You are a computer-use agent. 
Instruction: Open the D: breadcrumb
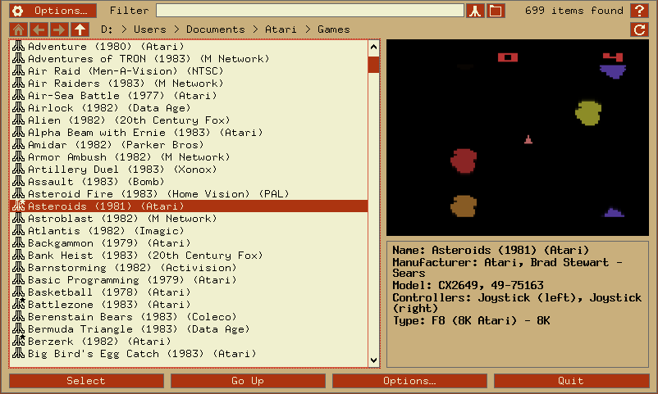click(107, 29)
